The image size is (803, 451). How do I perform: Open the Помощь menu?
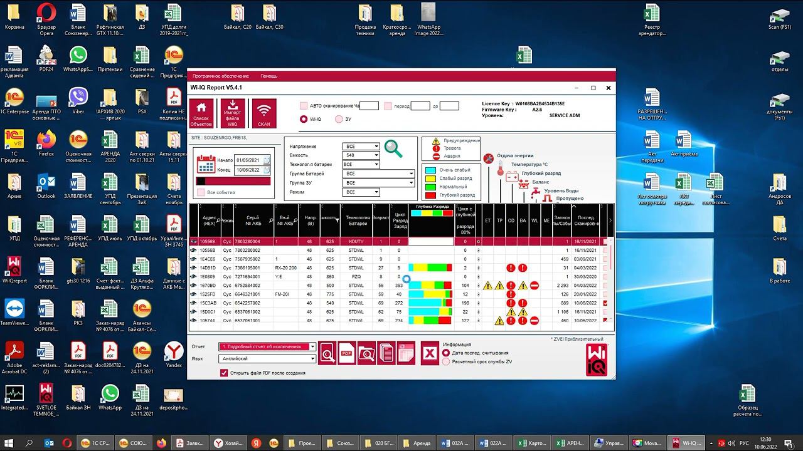tap(269, 76)
